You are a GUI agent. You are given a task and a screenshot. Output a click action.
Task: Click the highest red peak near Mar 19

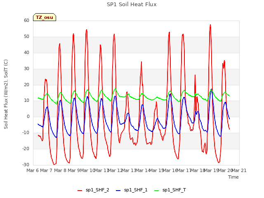(x=210, y=25)
